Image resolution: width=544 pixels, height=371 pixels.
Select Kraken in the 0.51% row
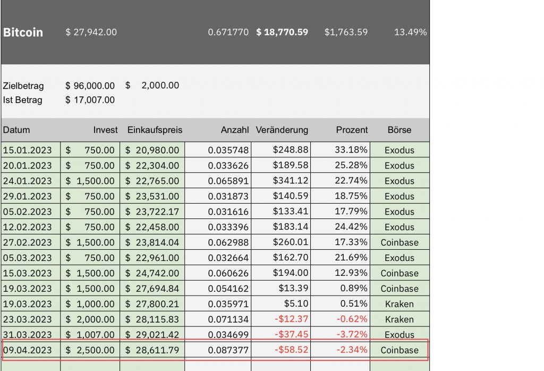pyautogui.click(x=399, y=303)
